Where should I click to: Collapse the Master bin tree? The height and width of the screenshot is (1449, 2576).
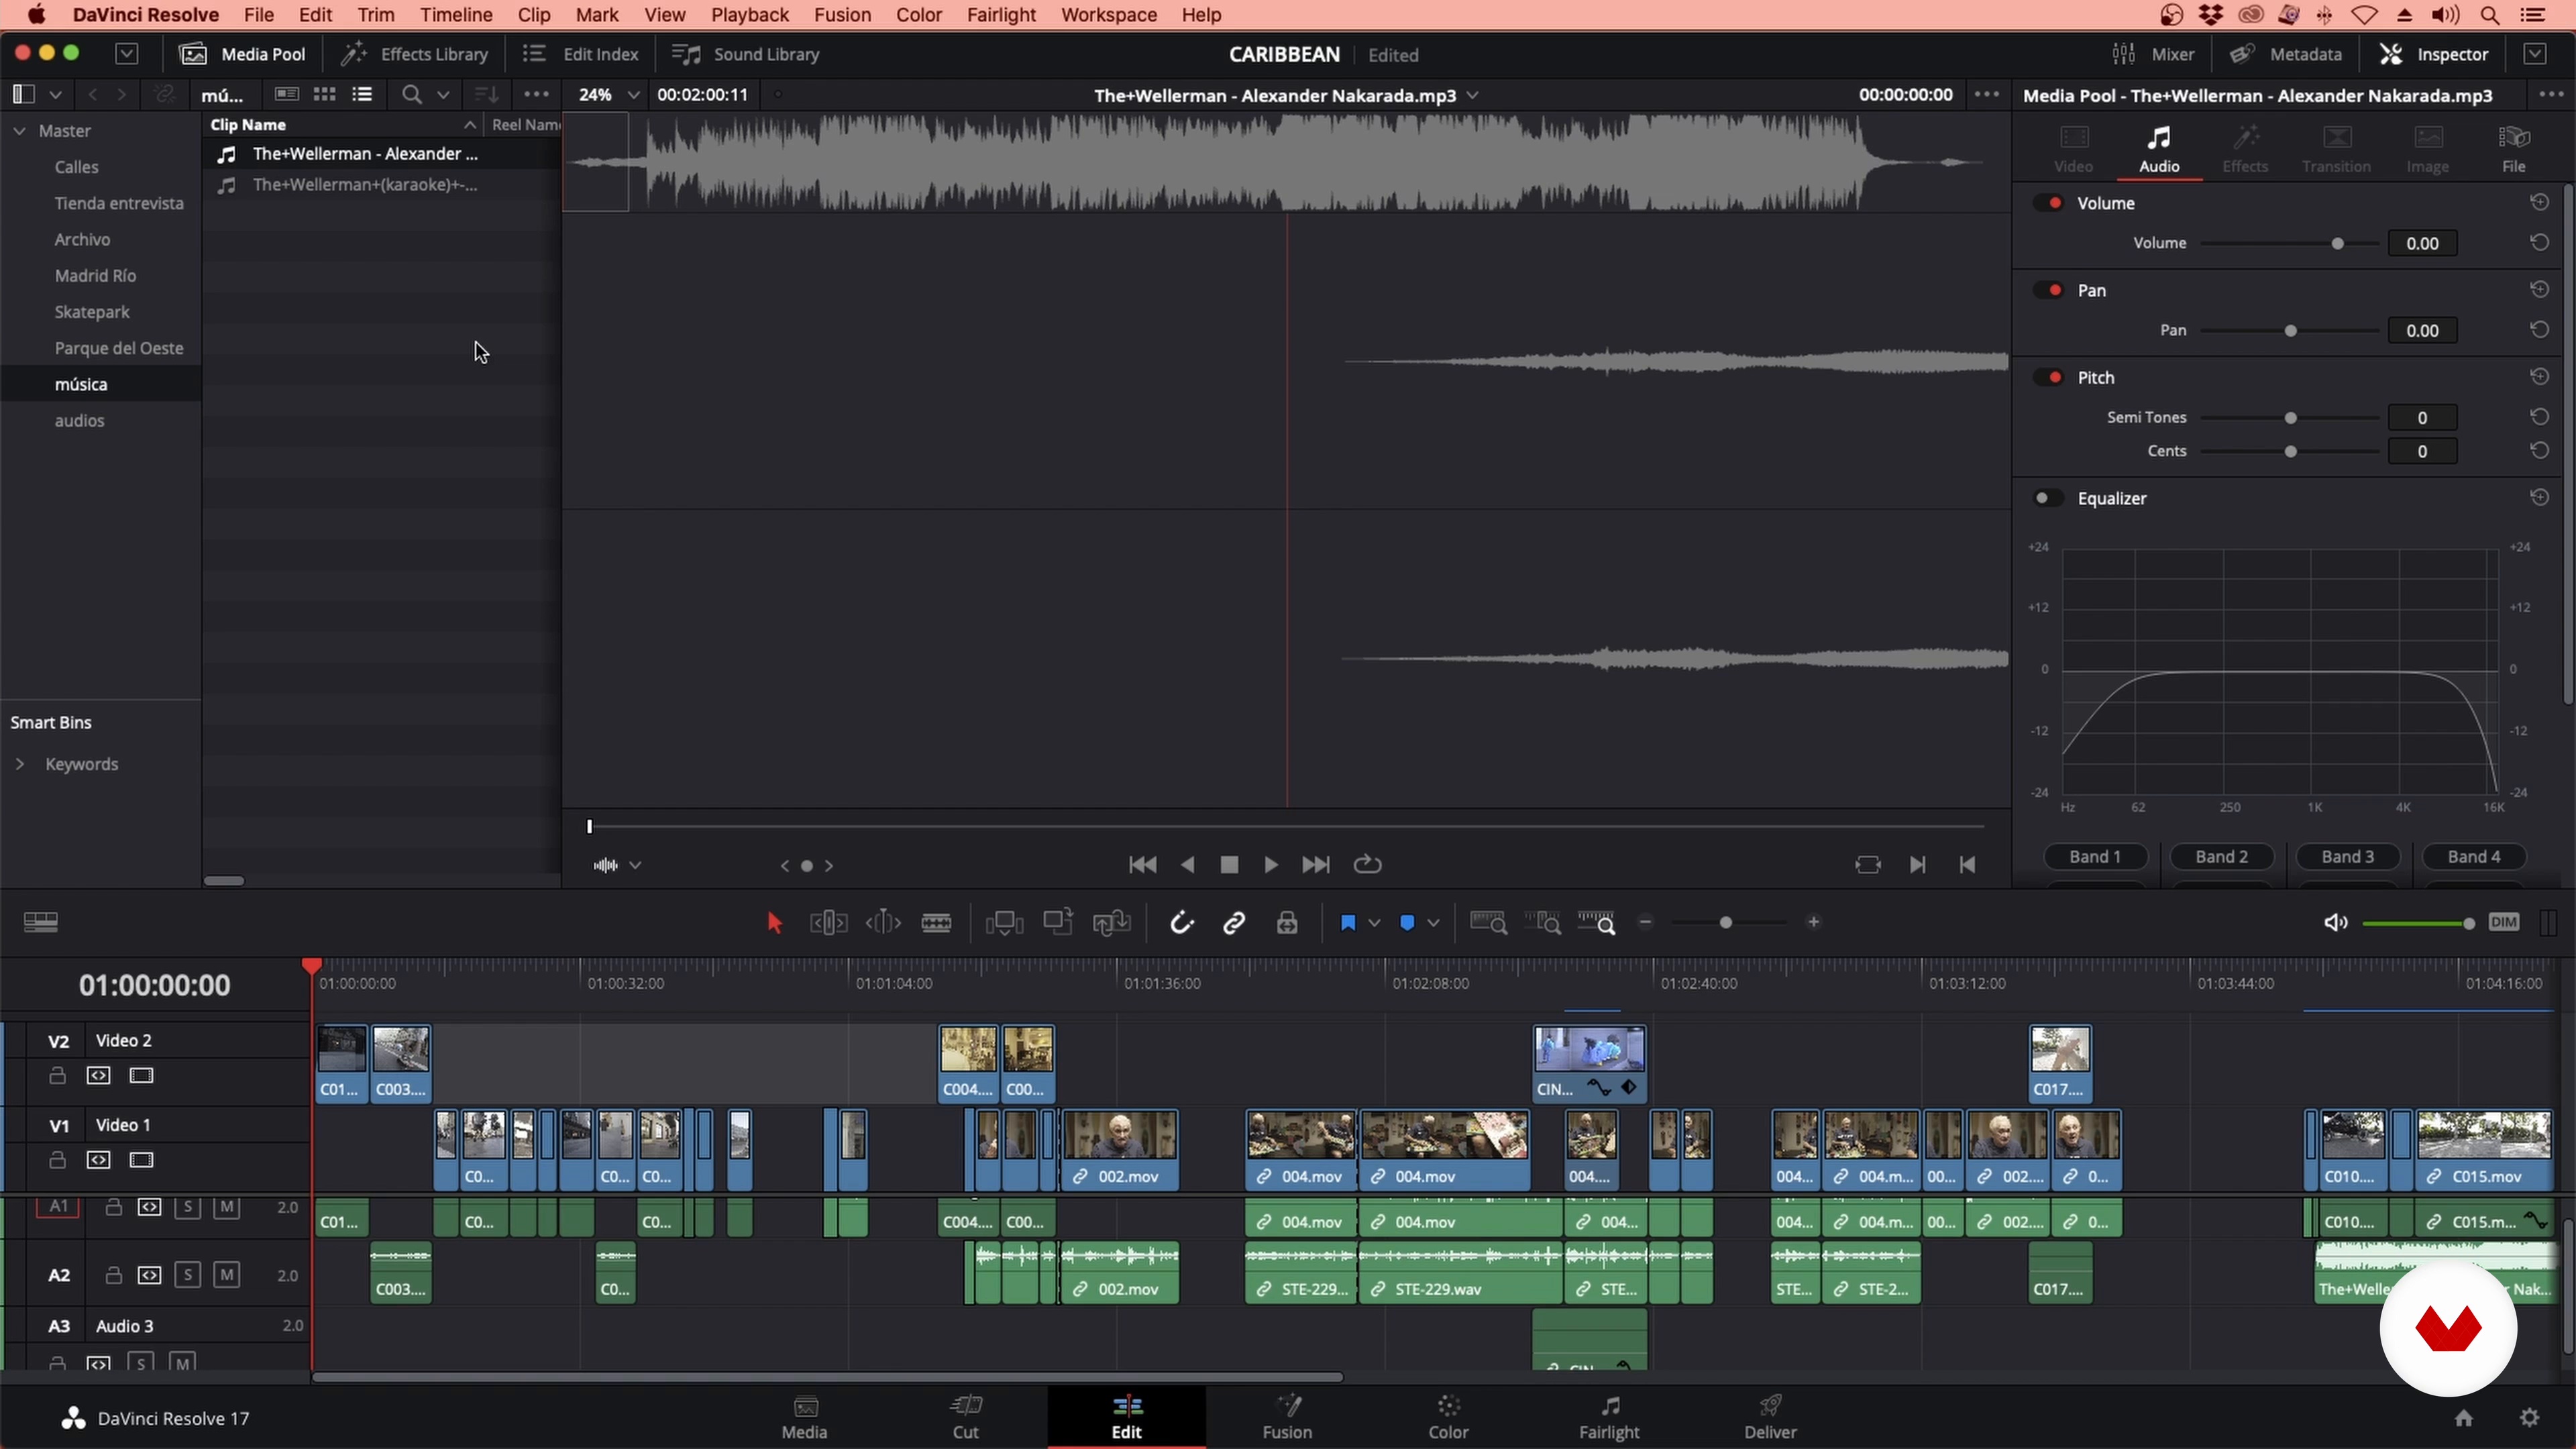tap(20, 131)
